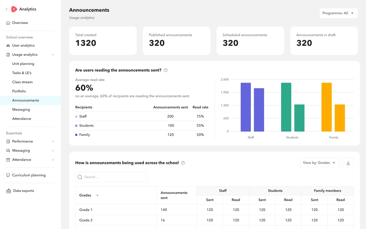Click the Performance icon in Essentials
366x229 pixels.
click(8, 141)
